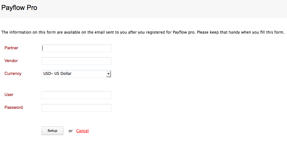The width and height of the screenshot is (287, 144).
Task: Click inside the User text field
Action: [x=76, y=95]
